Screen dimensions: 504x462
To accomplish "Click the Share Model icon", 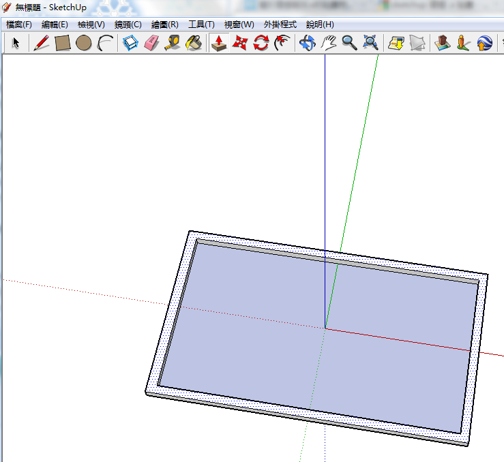I will click(463, 43).
